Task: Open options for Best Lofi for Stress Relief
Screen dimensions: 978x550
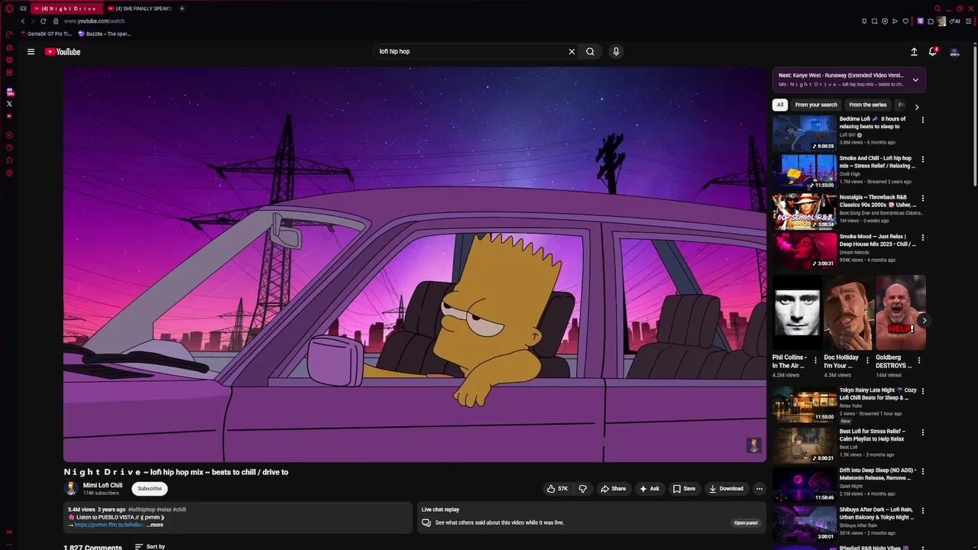Action: pos(922,432)
